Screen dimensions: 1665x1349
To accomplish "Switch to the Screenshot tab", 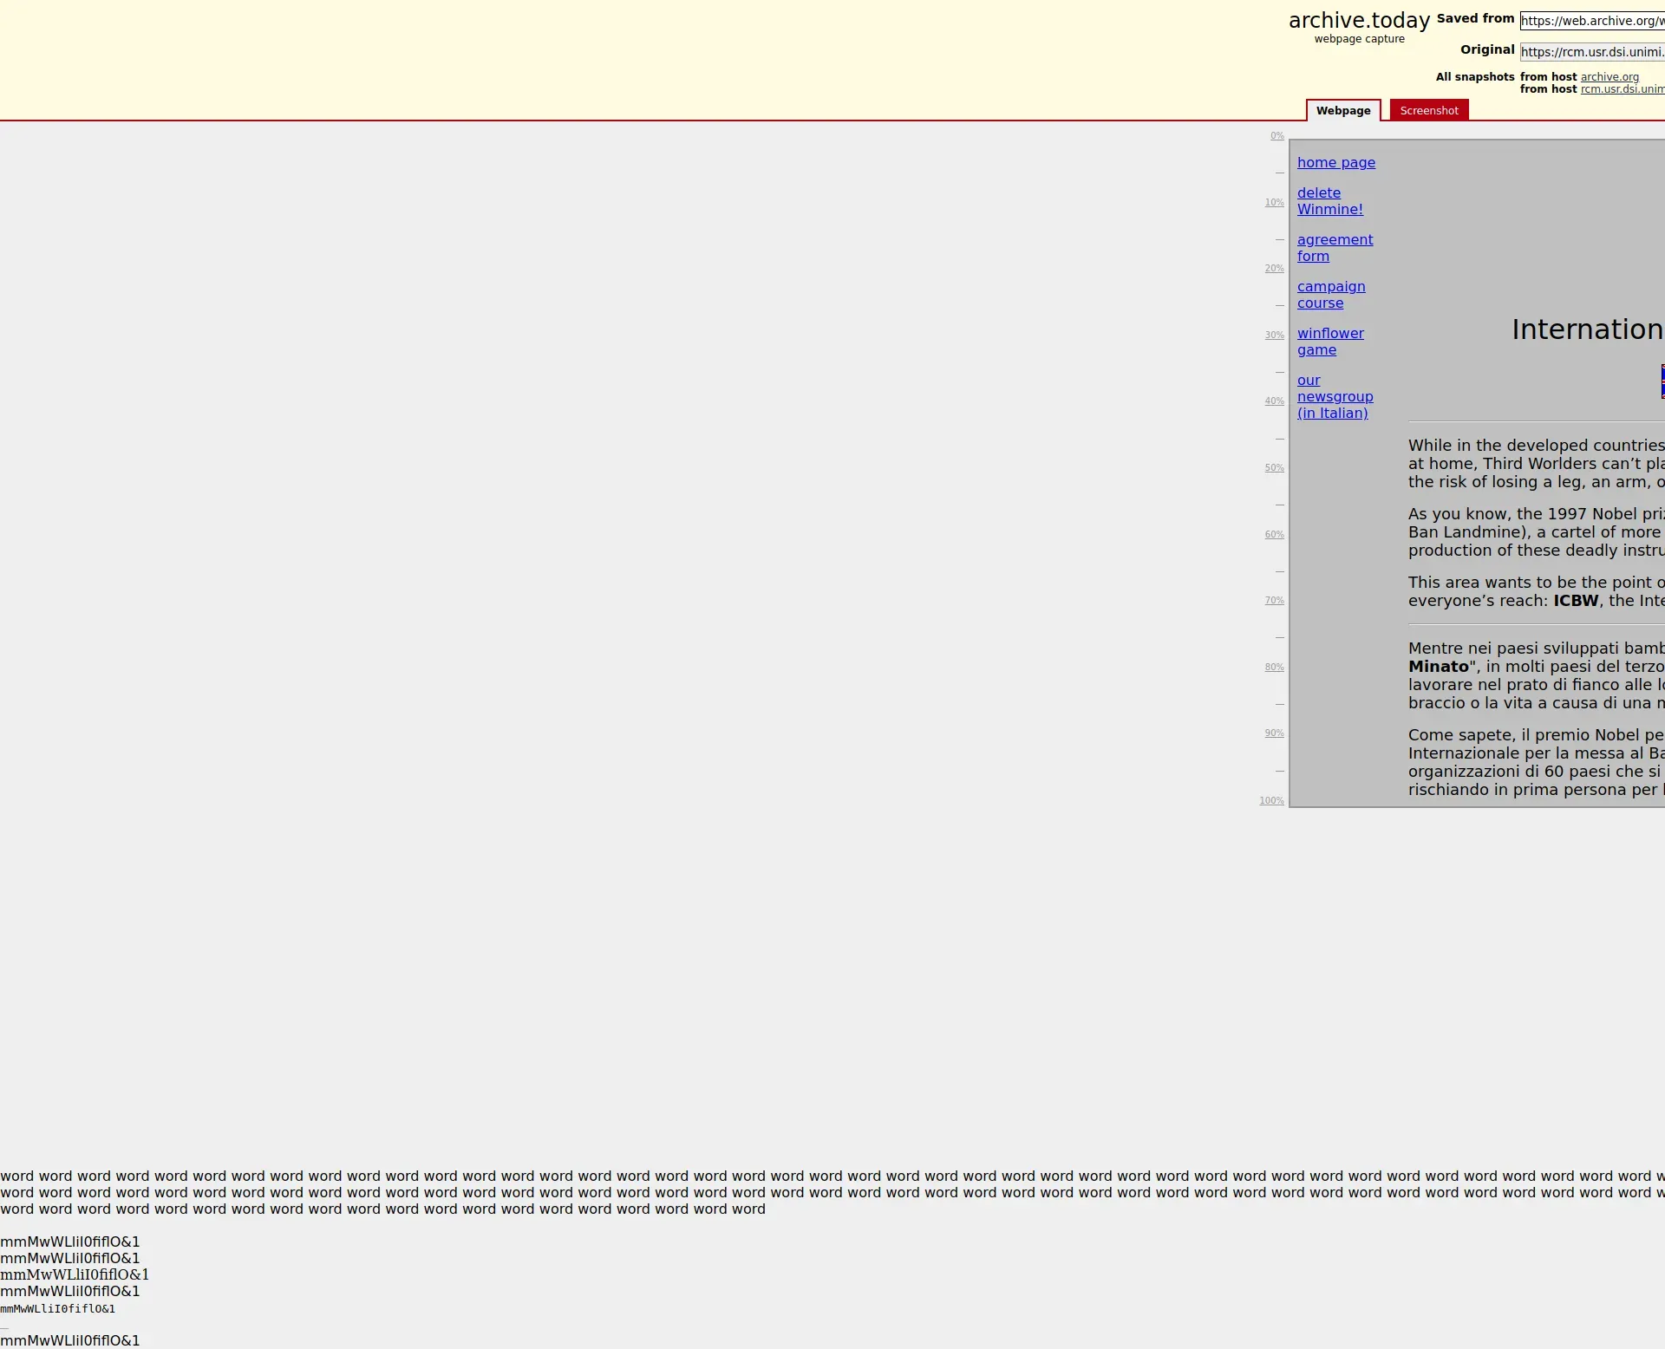I will tap(1428, 110).
